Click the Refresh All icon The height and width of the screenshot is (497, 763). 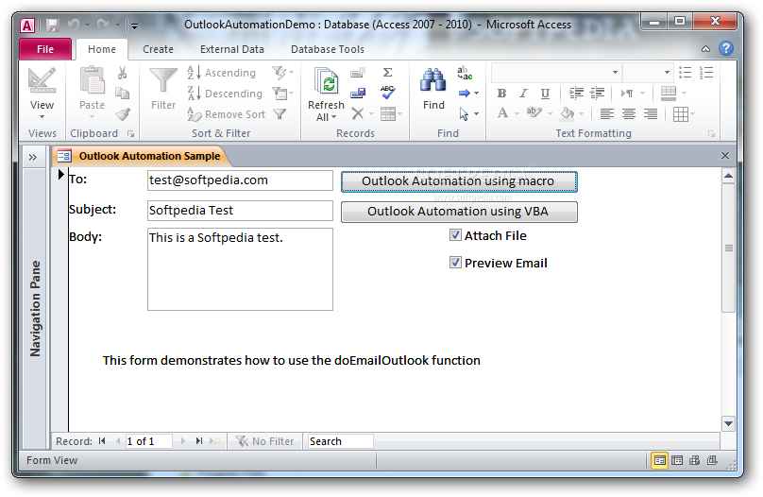326,81
